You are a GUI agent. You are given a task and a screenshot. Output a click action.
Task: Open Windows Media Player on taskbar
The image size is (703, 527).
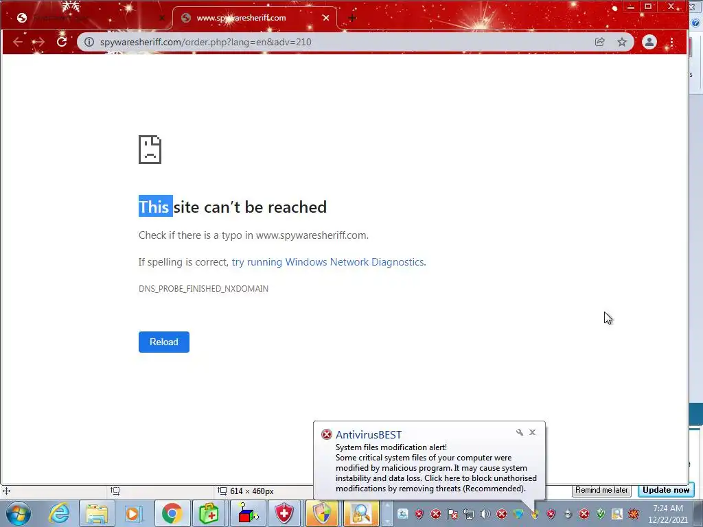(133, 513)
